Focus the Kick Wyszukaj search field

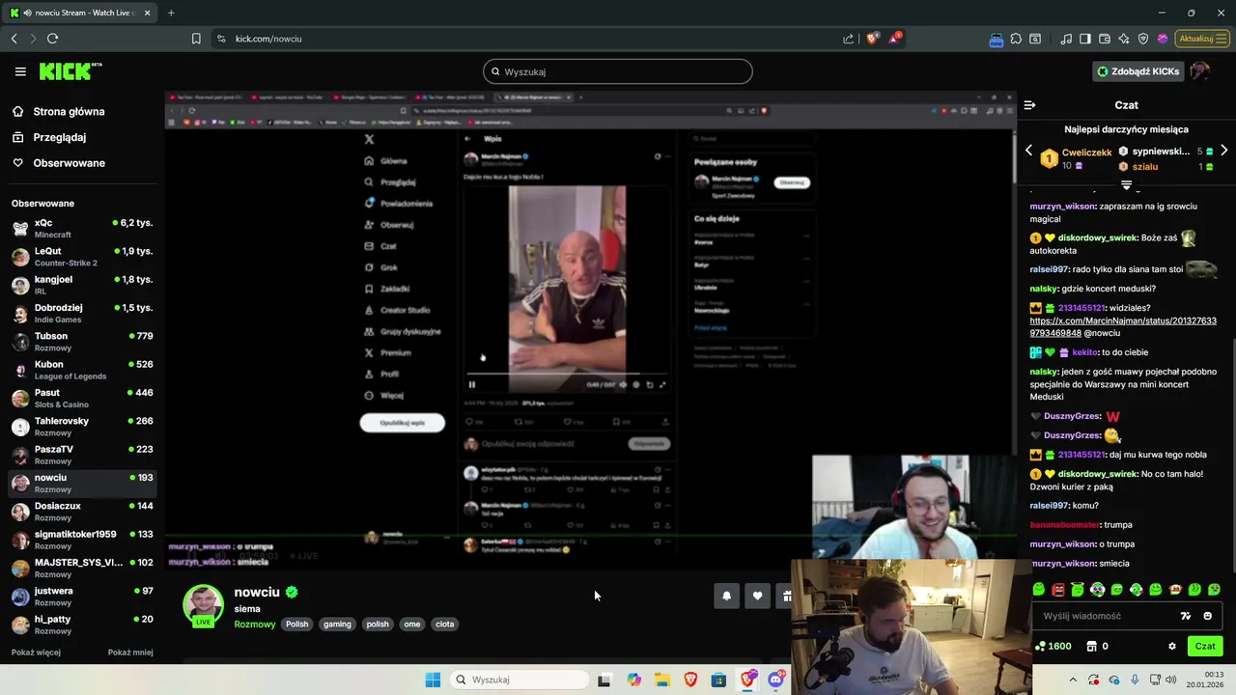click(x=618, y=71)
